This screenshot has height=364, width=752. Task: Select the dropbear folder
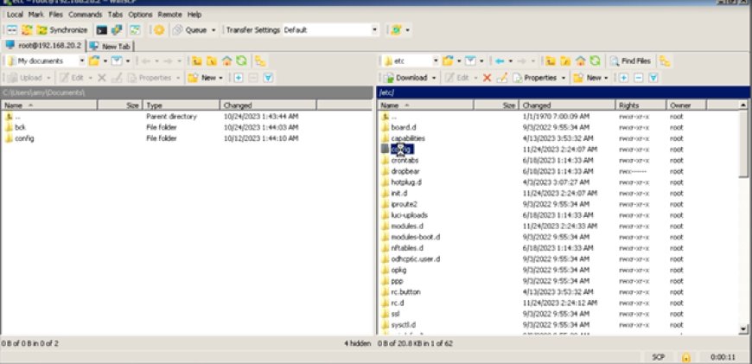coord(405,171)
